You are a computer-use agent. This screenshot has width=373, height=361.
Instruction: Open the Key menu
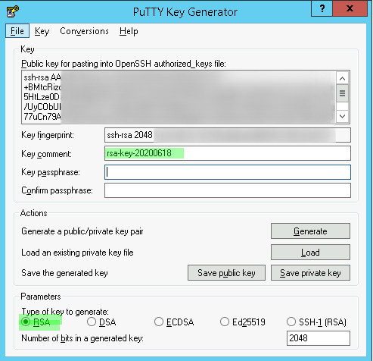click(42, 31)
